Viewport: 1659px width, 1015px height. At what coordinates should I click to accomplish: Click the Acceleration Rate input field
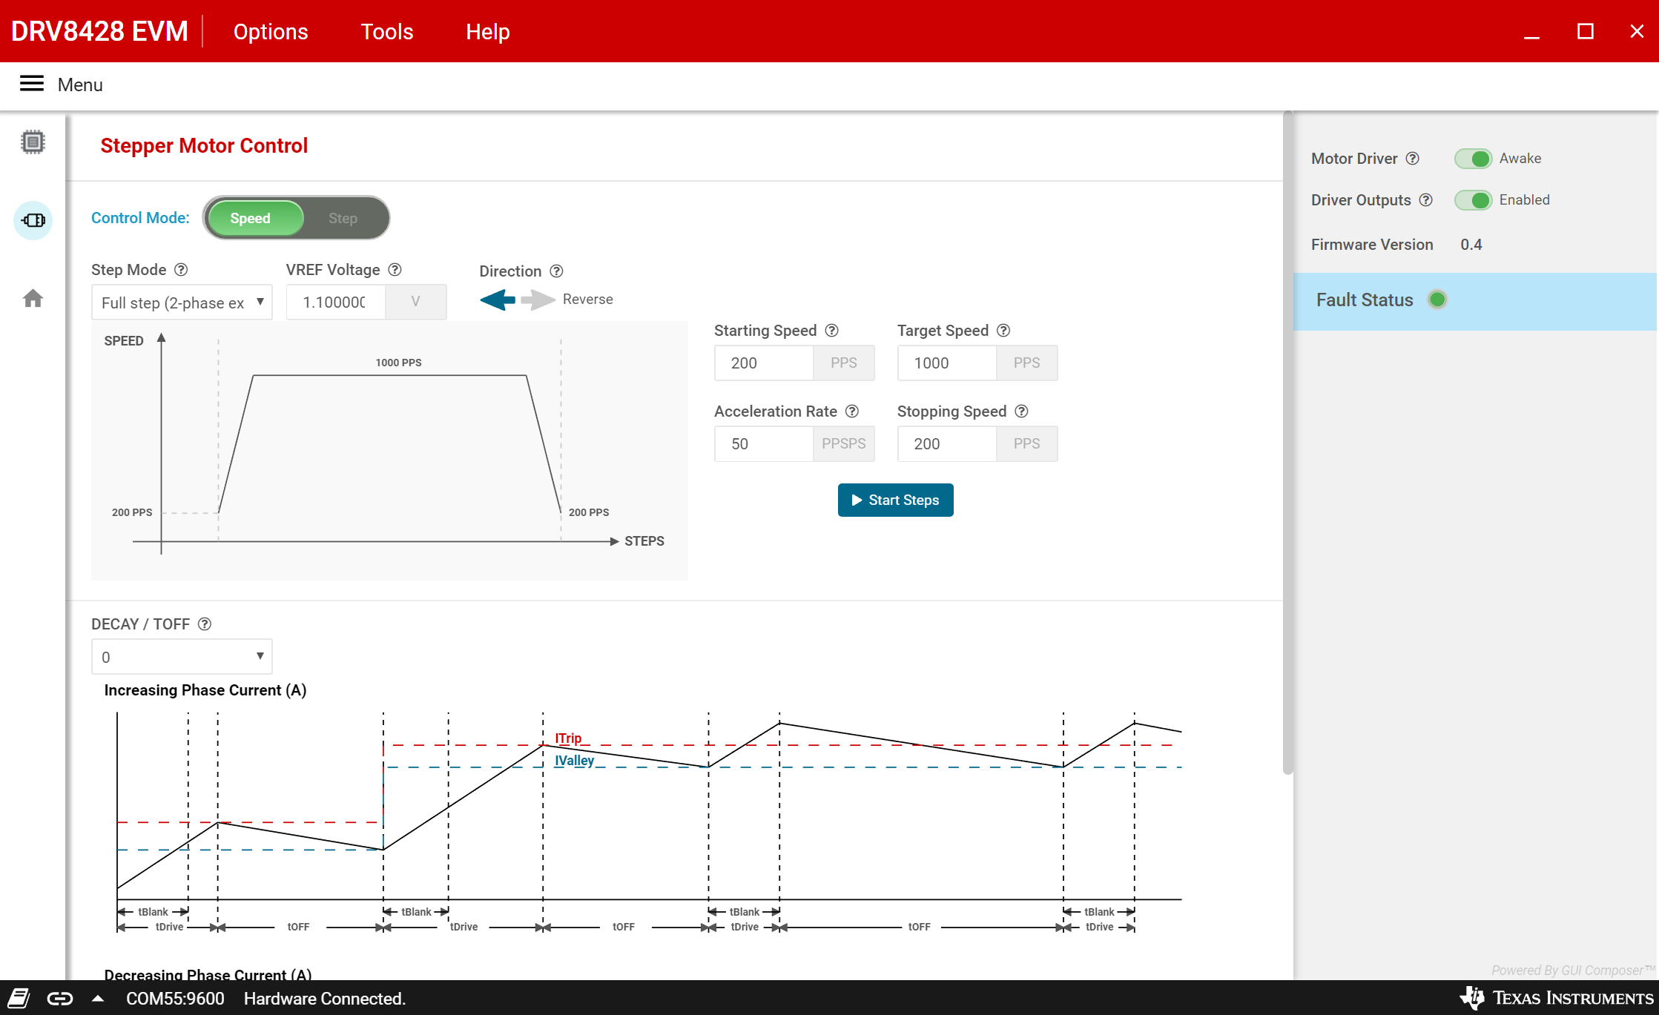tap(763, 444)
